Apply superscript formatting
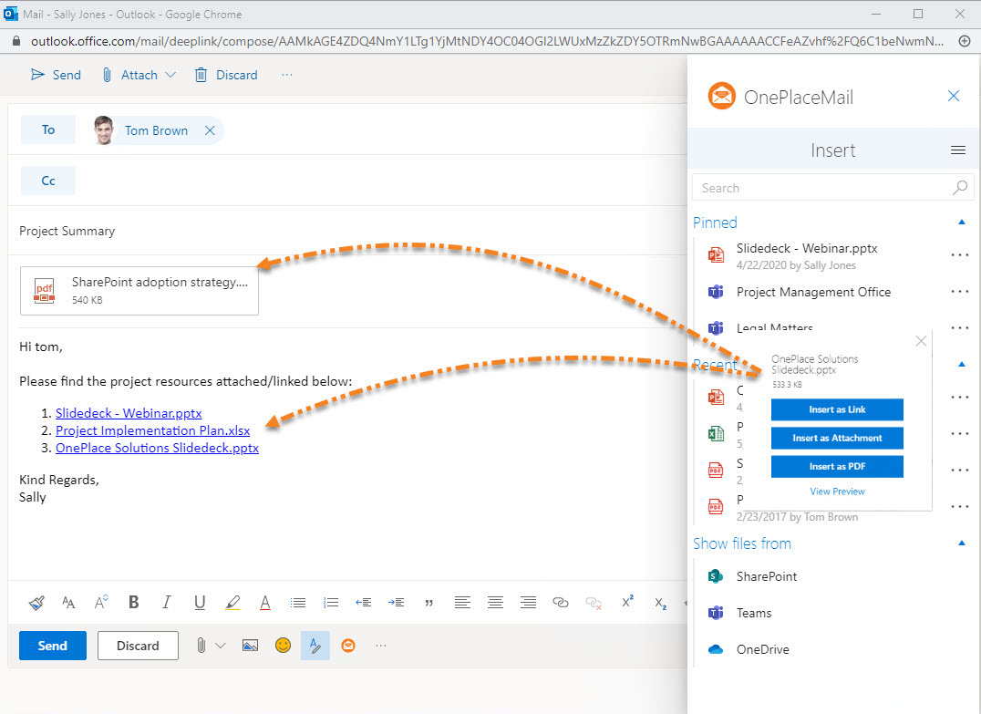981x714 pixels. 627,601
